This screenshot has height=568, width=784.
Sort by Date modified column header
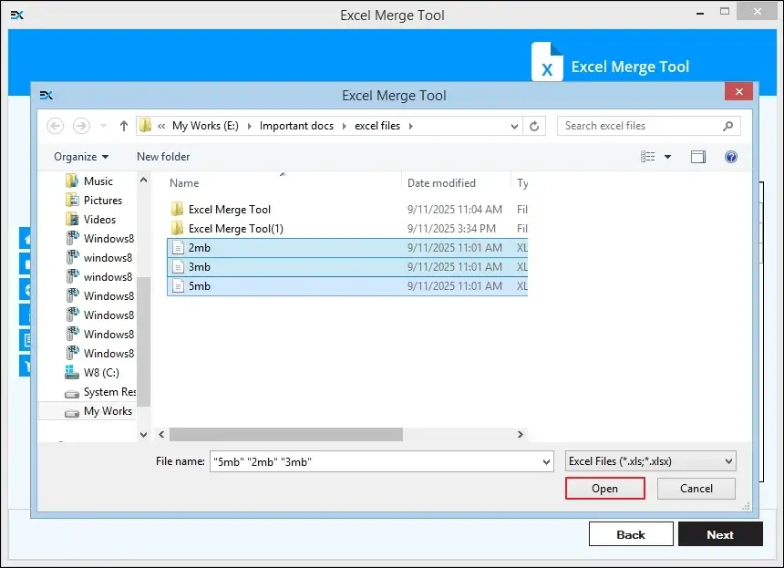[x=441, y=183]
